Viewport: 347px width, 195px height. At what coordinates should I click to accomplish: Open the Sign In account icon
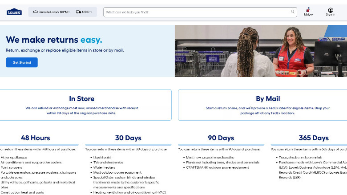tap(331, 12)
